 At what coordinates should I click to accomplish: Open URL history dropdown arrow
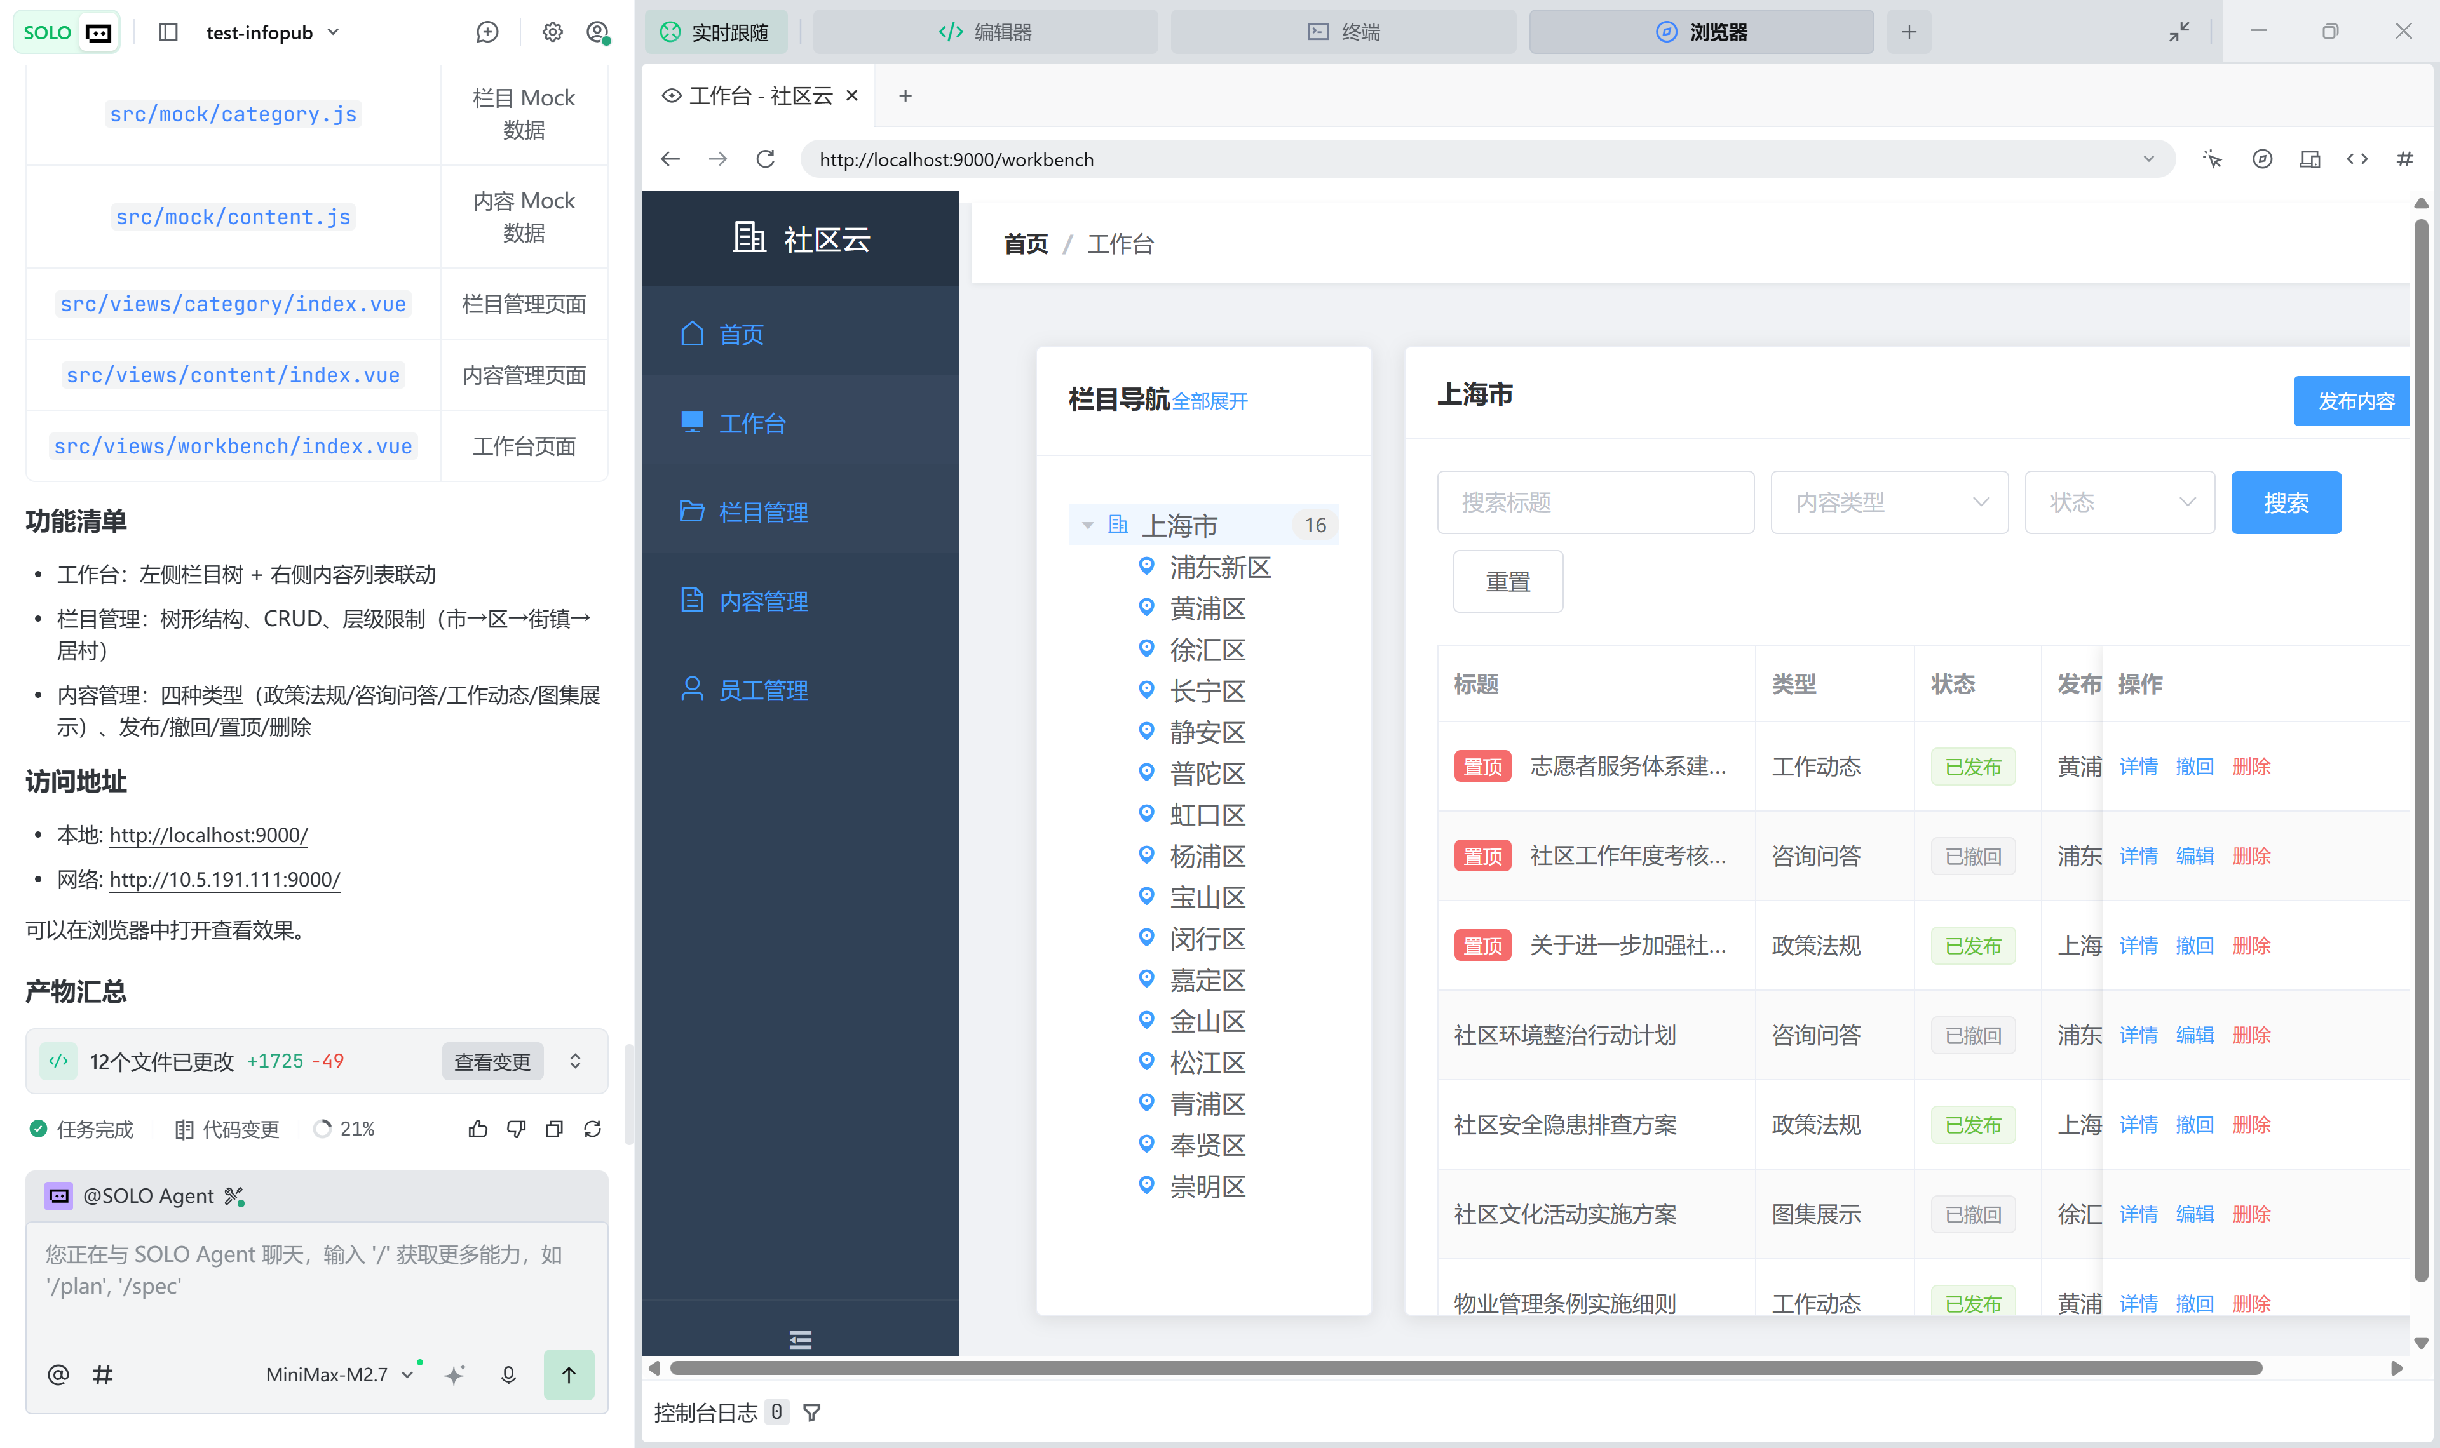(2148, 159)
